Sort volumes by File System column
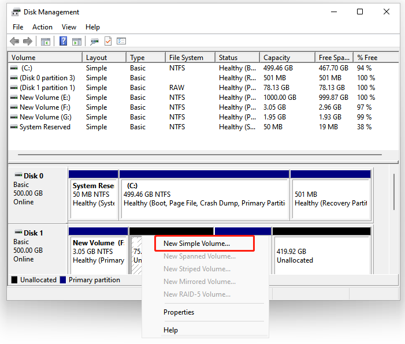The width and height of the screenshot is (405, 344). tap(186, 58)
